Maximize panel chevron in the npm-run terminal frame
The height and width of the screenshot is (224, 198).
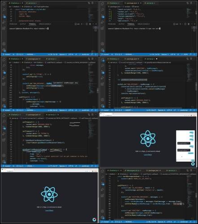click(x=192, y=24)
